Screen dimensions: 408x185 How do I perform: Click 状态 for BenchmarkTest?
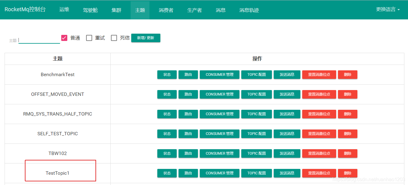coord(167,75)
